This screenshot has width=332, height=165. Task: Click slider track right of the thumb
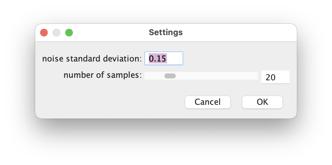[x=217, y=76]
